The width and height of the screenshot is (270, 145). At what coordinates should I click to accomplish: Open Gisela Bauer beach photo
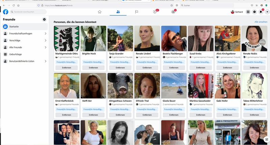(x=174, y=86)
